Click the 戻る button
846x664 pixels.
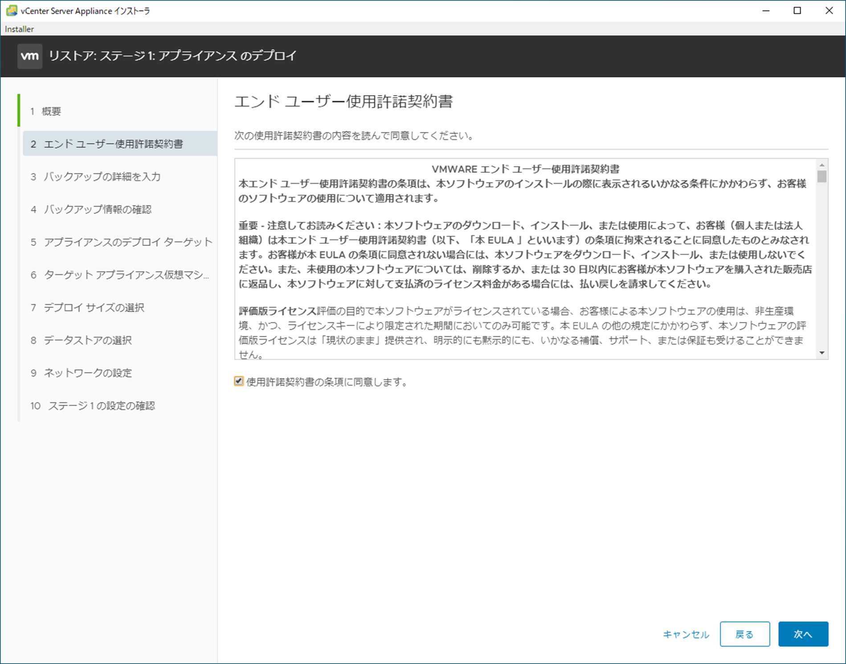click(x=745, y=634)
